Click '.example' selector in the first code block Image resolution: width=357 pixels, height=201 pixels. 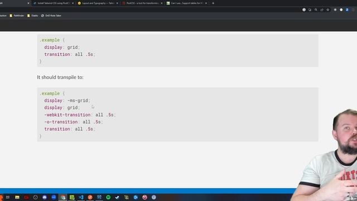[x=50, y=40]
